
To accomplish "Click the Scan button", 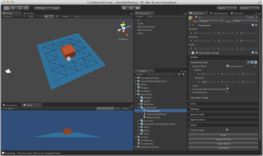I will pos(223,135).
